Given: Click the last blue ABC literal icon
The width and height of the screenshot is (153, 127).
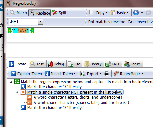Looking at the screenshot, I should (23, 108).
